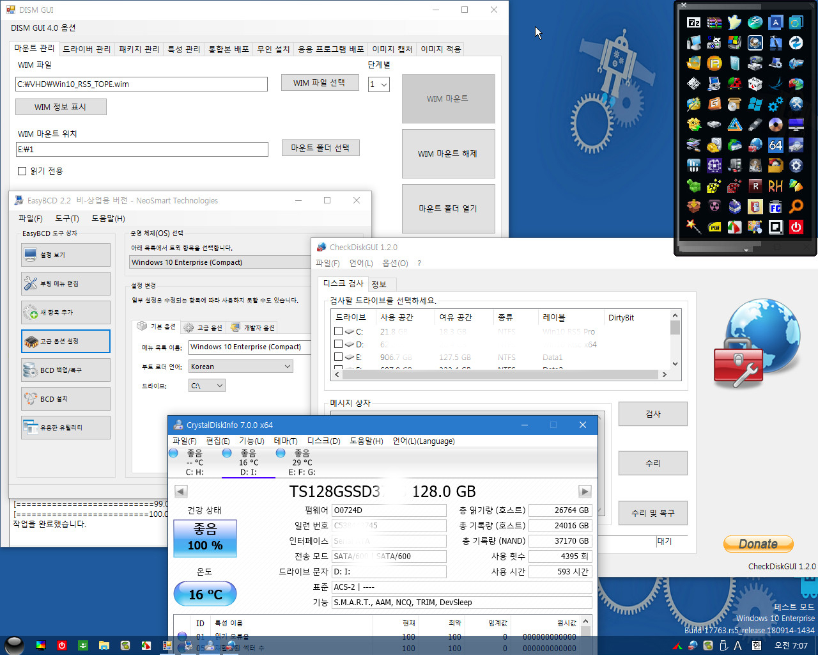Open 부팅 메뉴 편집 in EasyBCD toolbox

tap(66, 283)
